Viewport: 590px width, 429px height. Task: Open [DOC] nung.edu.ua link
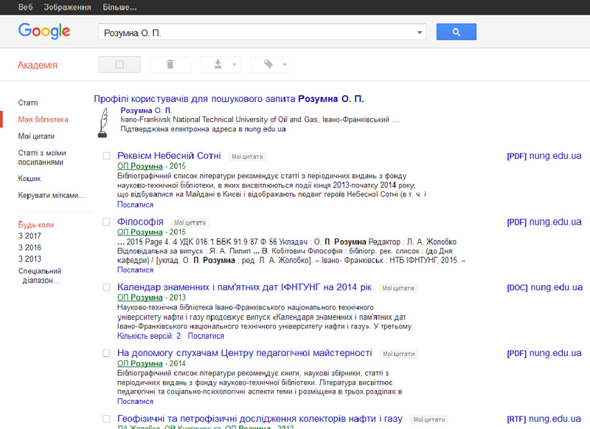click(x=544, y=287)
